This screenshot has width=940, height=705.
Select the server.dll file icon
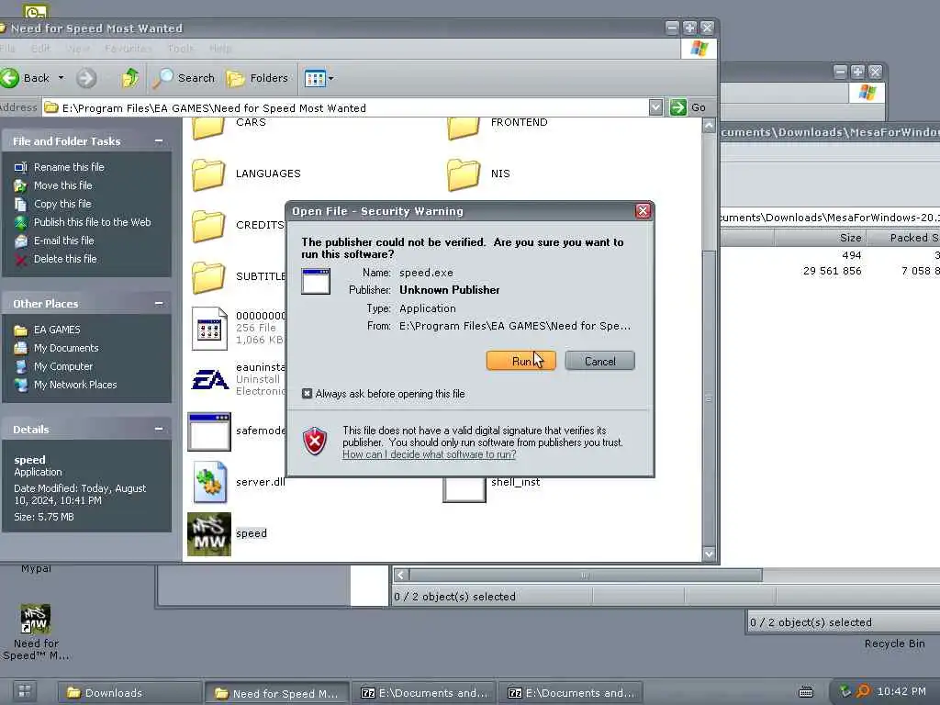(x=210, y=482)
